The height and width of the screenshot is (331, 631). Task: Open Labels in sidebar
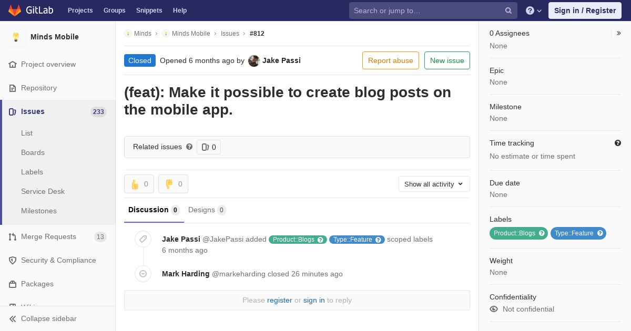pyautogui.click(x=32, y=172)
